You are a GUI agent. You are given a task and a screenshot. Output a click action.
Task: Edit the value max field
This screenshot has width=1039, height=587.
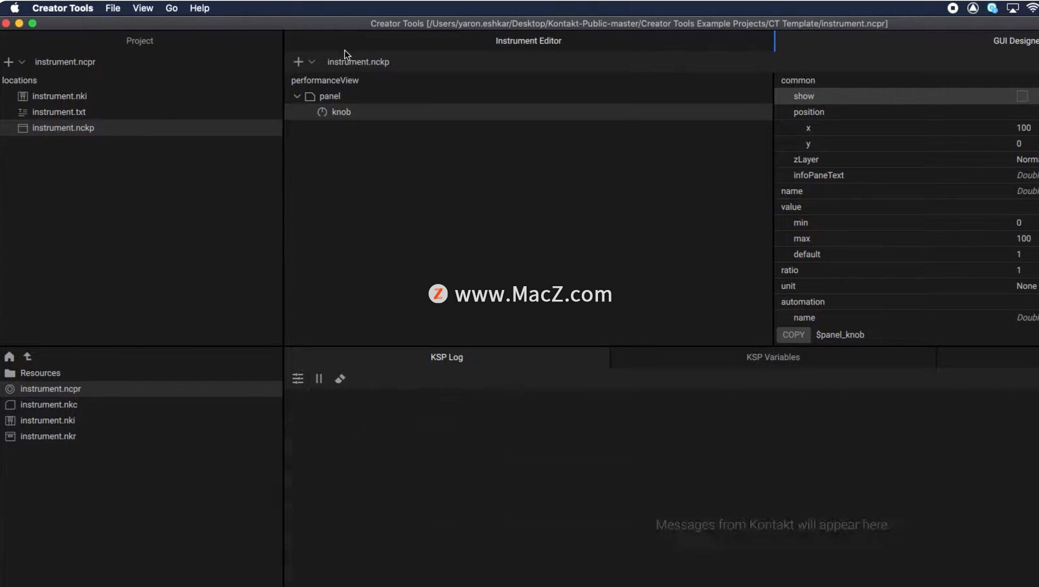pos(1023,239)
